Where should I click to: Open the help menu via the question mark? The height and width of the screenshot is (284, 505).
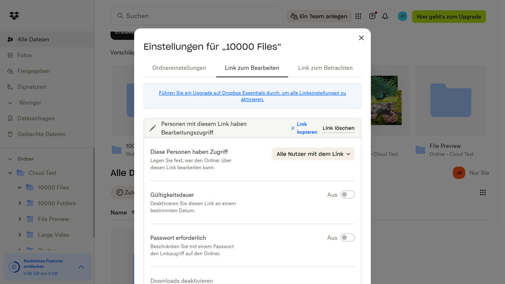pyautogui.click(x=372, y=16)
